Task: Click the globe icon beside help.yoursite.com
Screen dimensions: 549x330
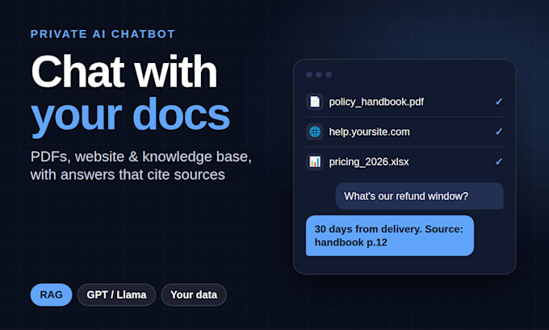Action: tap(314, 132)
